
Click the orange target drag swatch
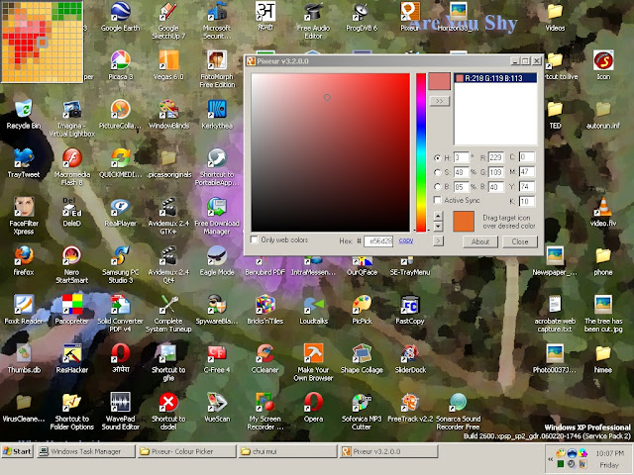point(464,221)
